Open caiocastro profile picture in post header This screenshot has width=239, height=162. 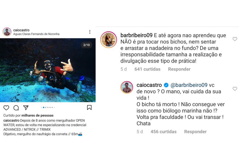point(7,32)
